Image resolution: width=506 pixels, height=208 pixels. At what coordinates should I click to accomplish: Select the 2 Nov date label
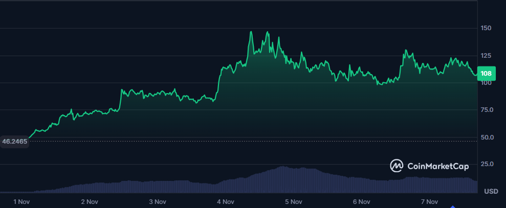pos(90,201)
